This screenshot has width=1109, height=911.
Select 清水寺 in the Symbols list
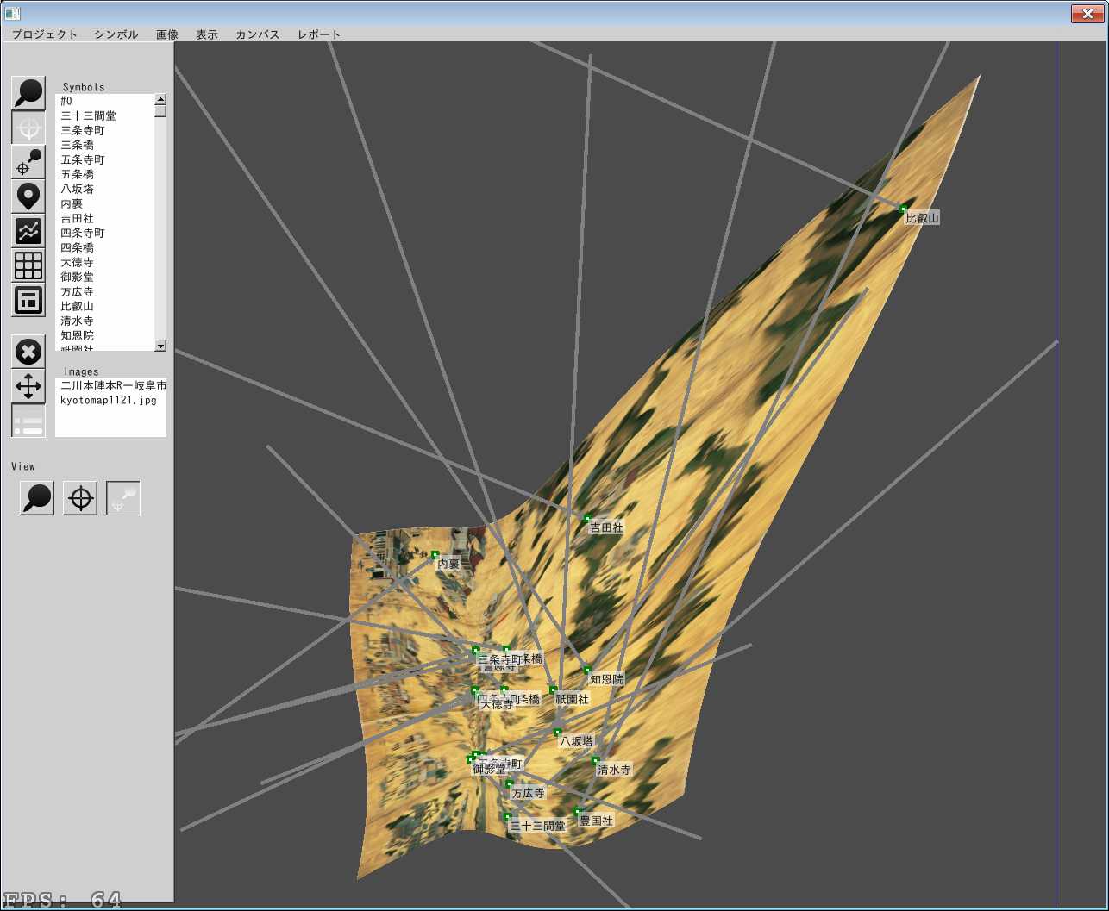coord(105,321)
